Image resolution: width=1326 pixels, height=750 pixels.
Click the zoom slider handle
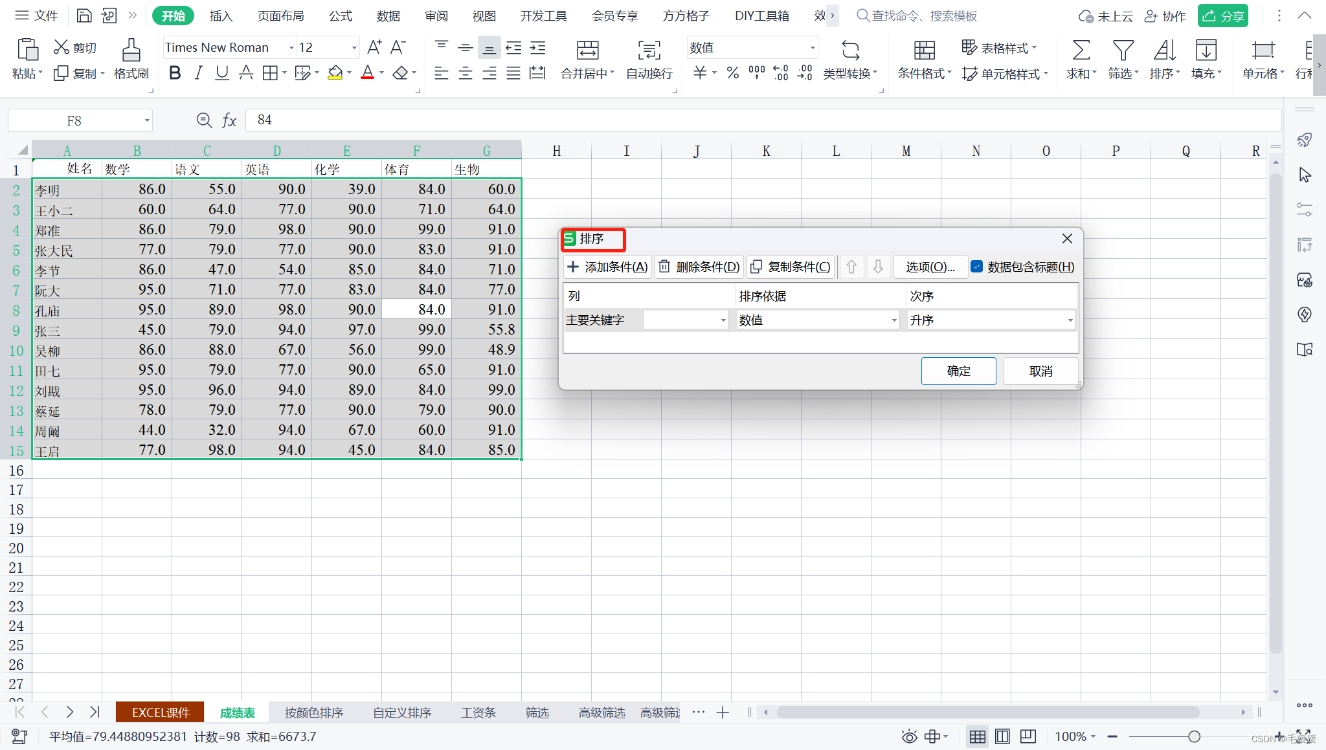point(1194,736)
